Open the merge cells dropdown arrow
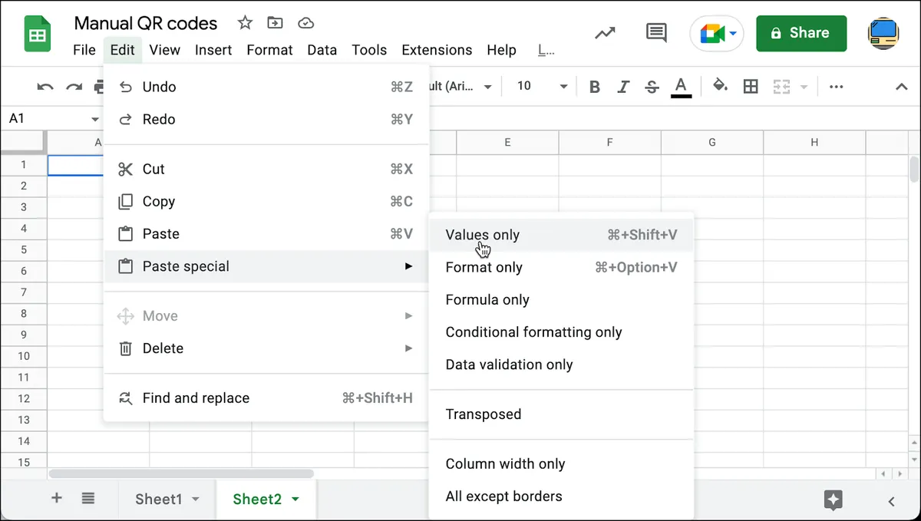This screenshot has width=921, height=521. 804,87
